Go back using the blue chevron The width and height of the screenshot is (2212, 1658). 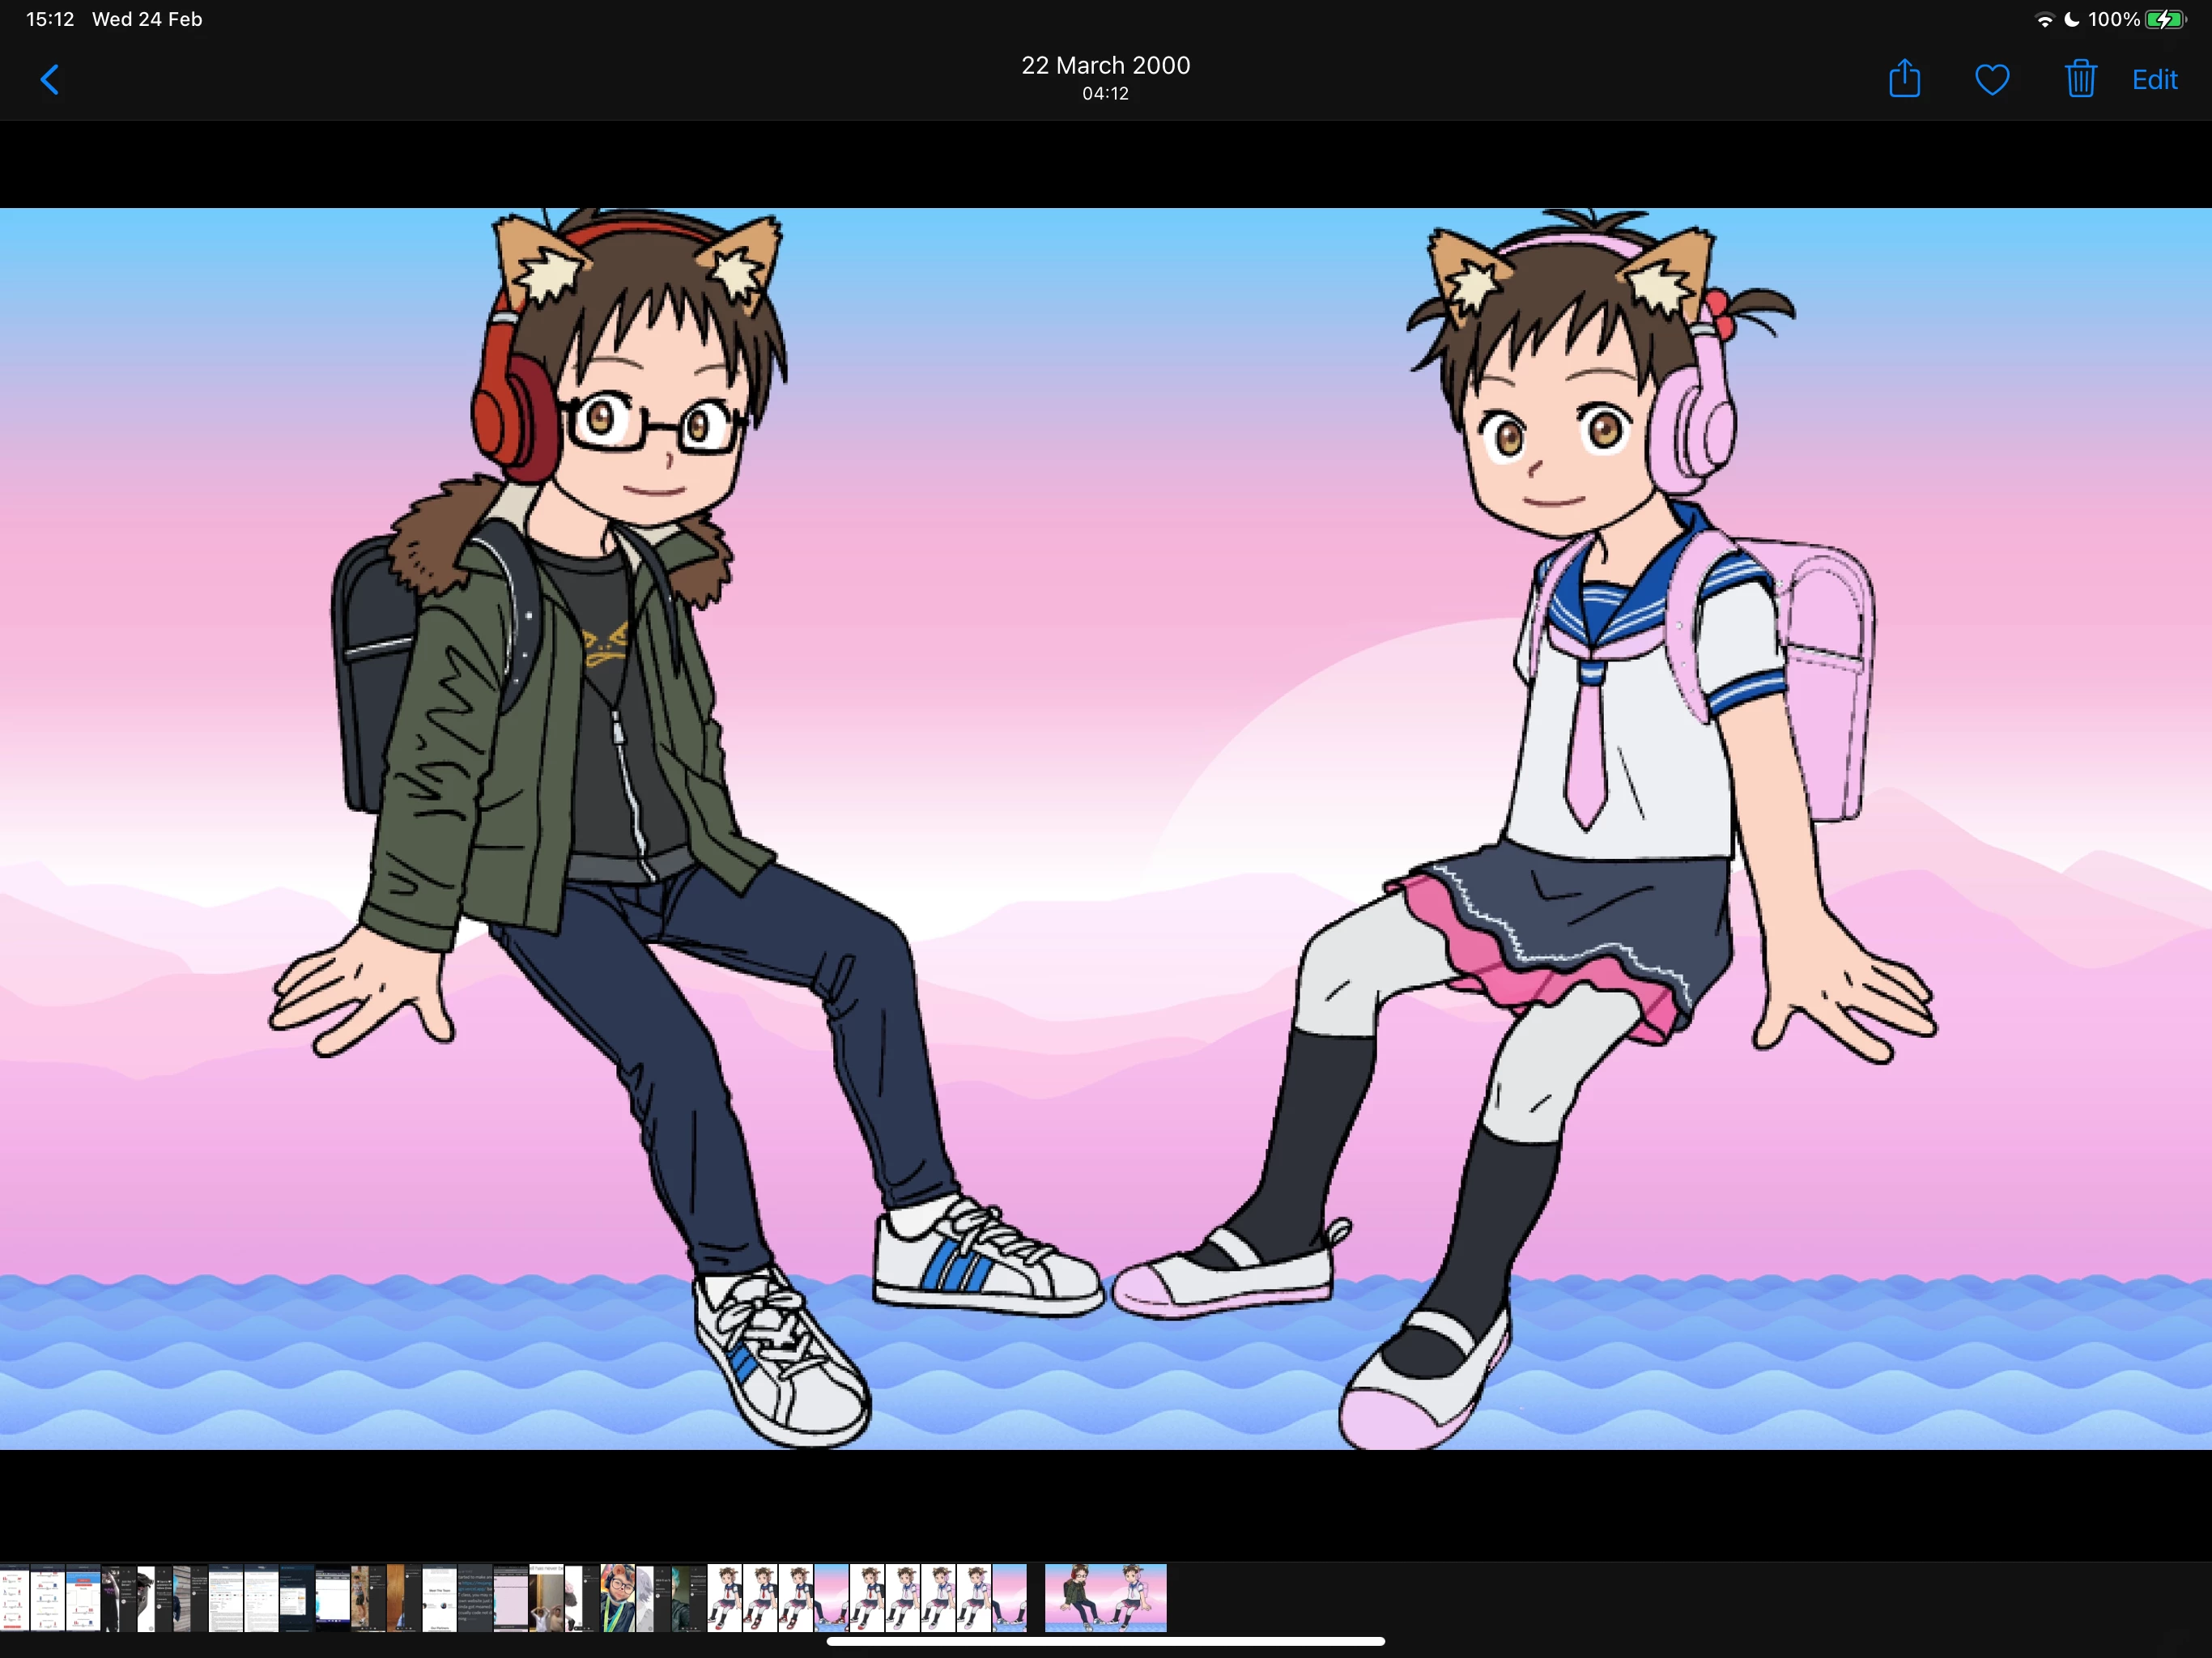coord(50,80)
